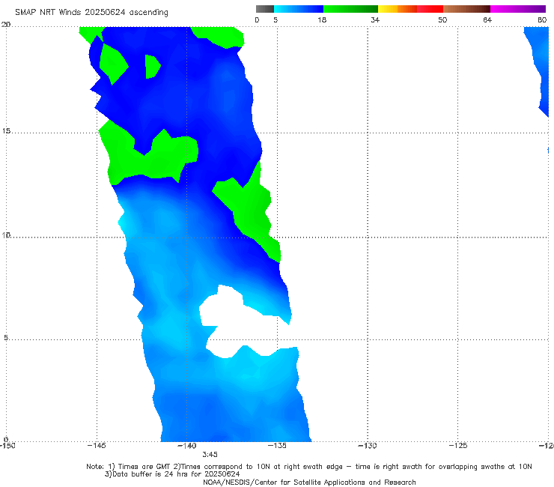Click the color bar label '34'
The width and height of the screenshot is (554, 487).
click(x=375, y=19)
